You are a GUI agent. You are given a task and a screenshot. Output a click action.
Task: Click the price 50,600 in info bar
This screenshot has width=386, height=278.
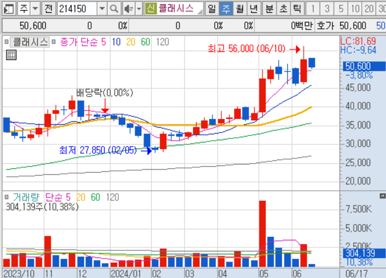[x=33, y=26]
